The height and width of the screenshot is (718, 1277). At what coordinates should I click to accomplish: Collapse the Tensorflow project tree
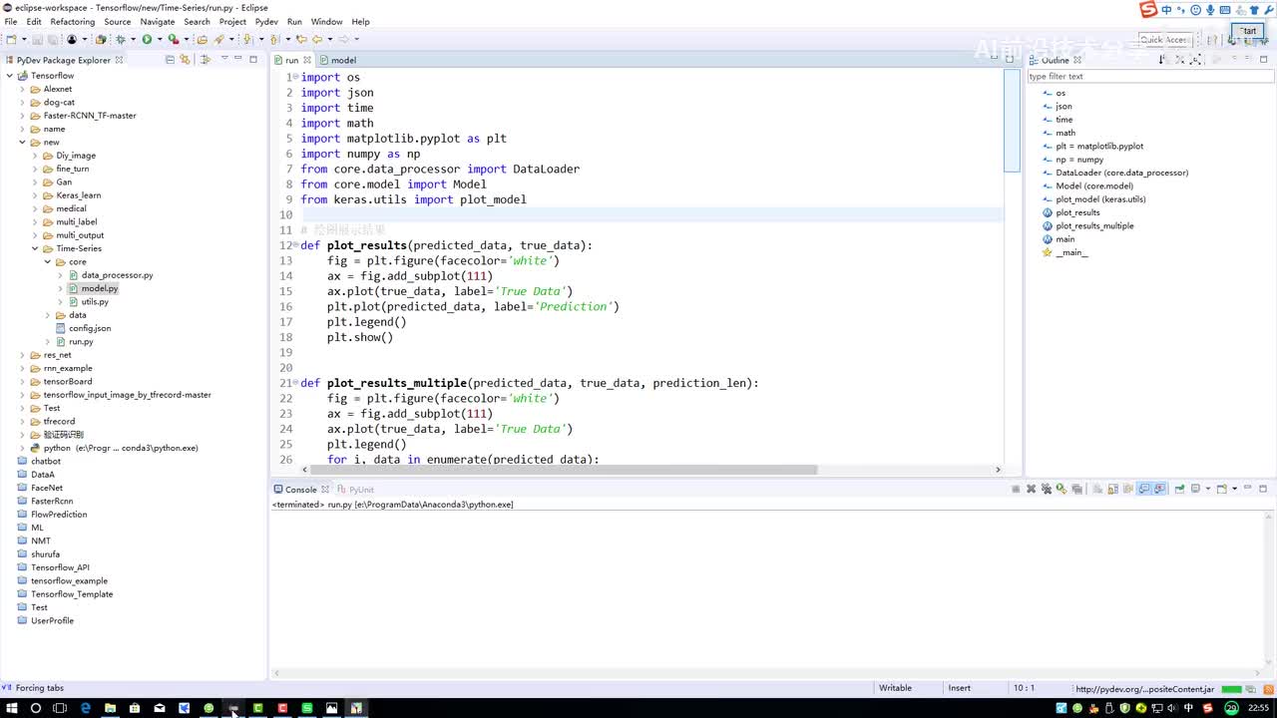point(10,76)
